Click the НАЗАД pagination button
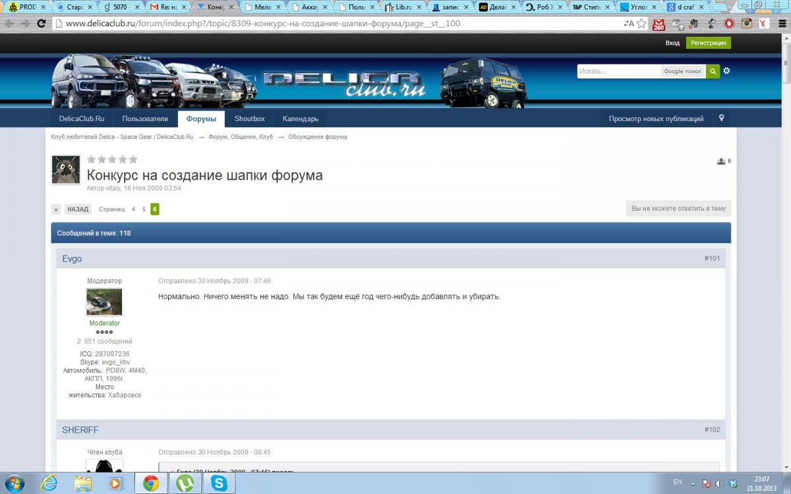The image size is (791, 494). [x=78, y=209]
